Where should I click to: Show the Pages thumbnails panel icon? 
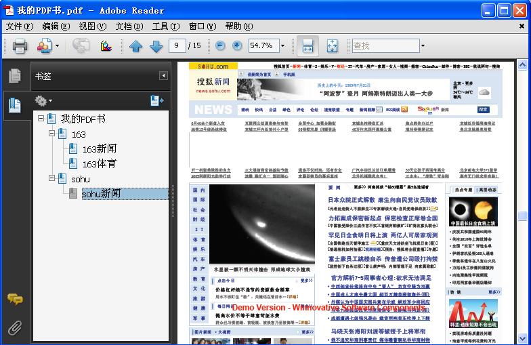(15, 76)
